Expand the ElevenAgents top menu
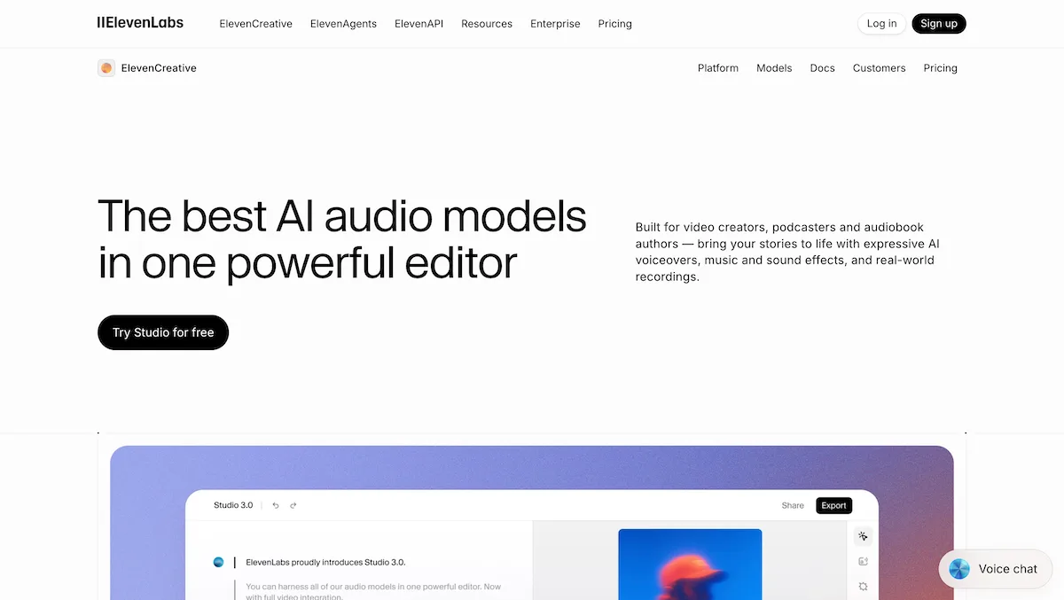Screen dimensions: 1064x600 pos(343,24)
